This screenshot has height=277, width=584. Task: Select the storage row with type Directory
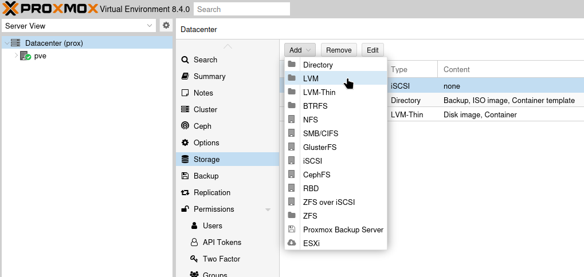click(x=485, y=100)
